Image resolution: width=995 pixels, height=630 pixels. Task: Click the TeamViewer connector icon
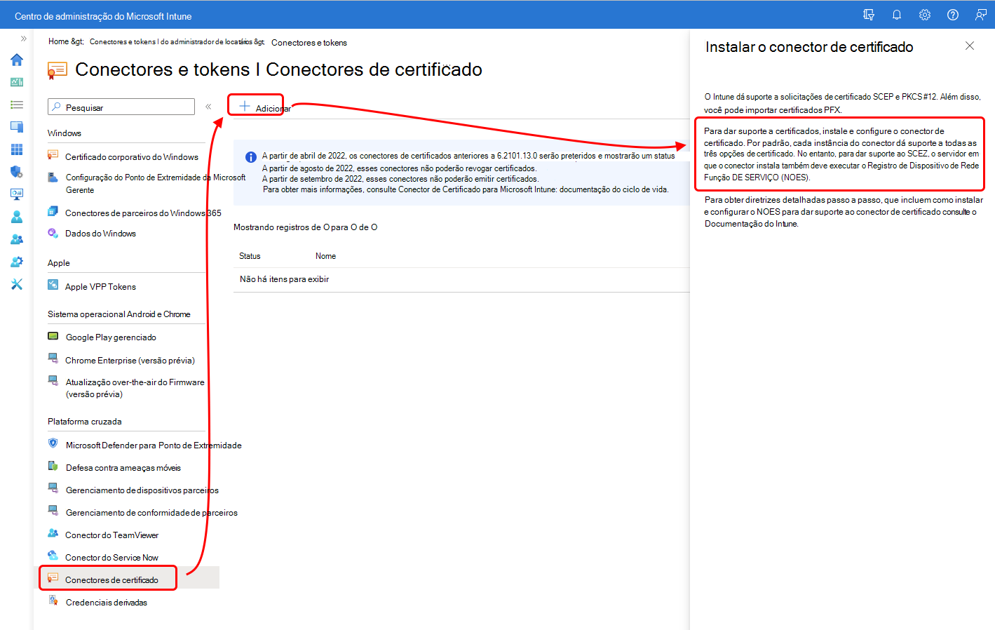[x=53, y=533]
